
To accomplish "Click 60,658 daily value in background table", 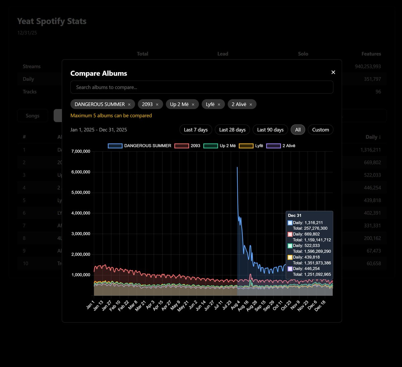I will click(x=374, y=264).
